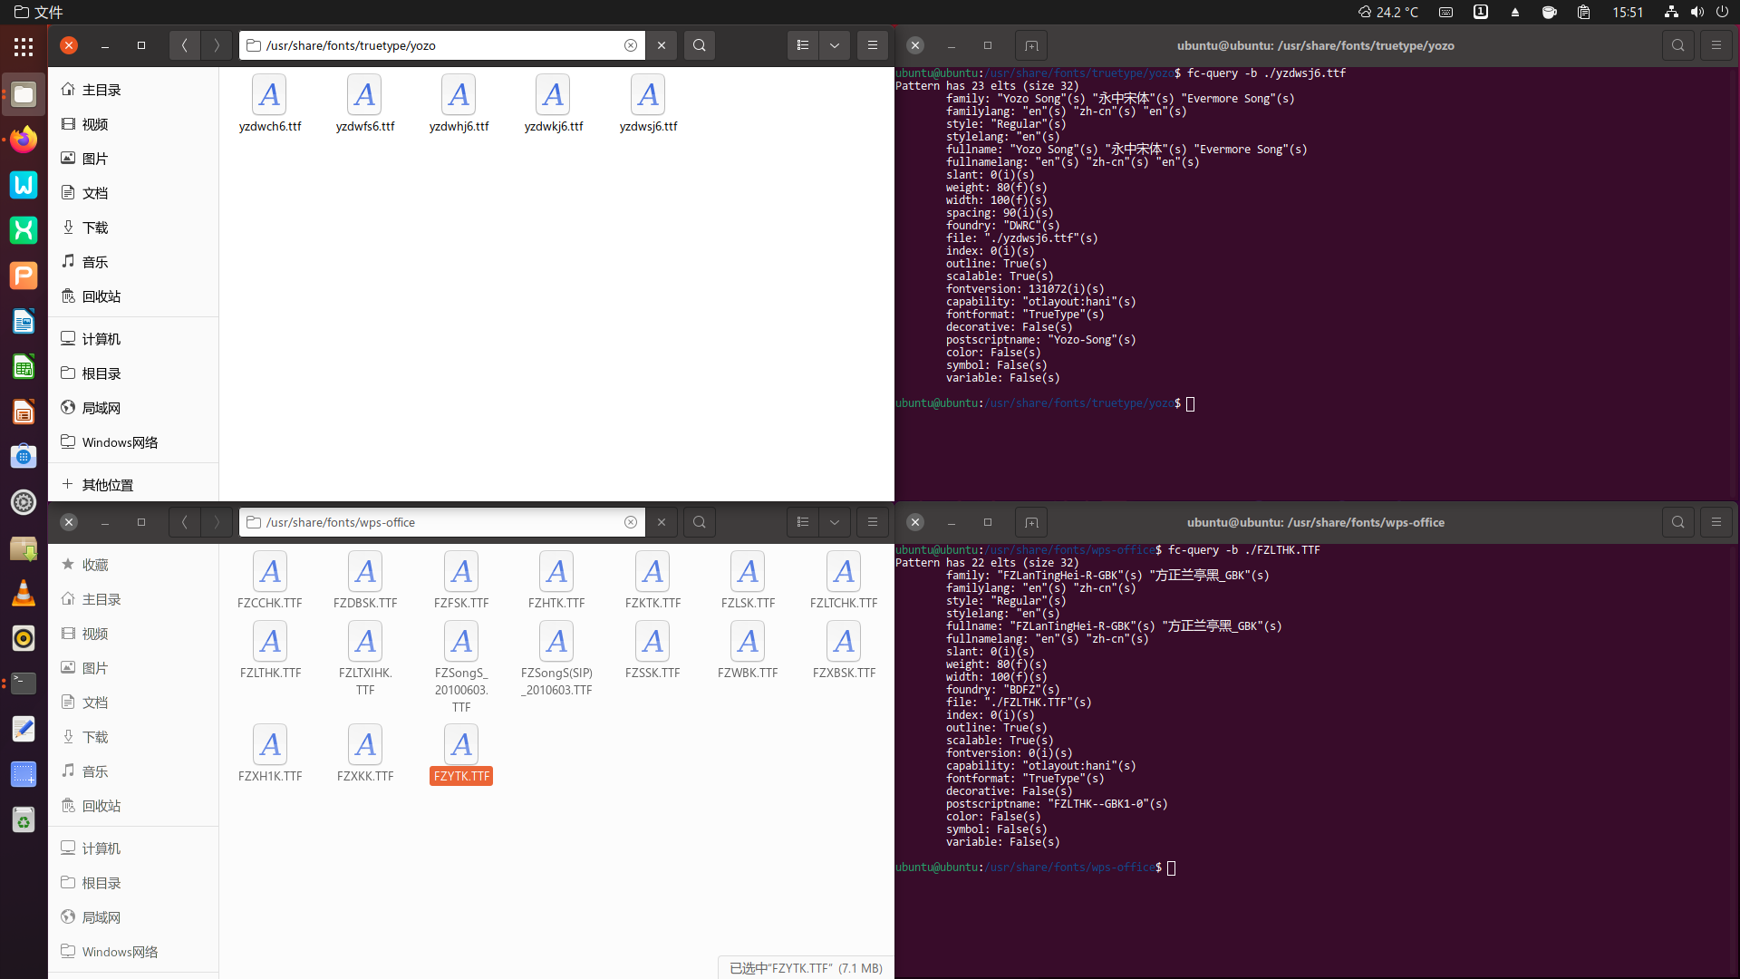
Task: Select the FZLTHK.TTF font file
Action: (270, 650)
